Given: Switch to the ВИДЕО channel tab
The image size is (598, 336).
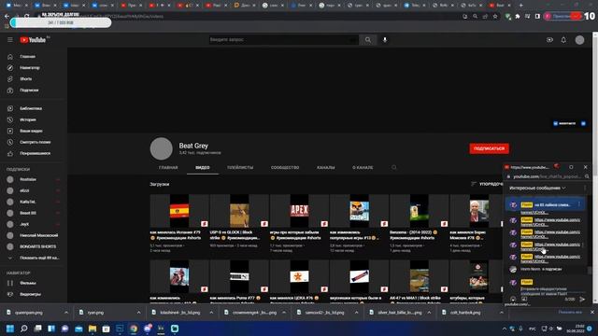Looking at the screenshot, I should pyautogui.click(x=203, y=168).
